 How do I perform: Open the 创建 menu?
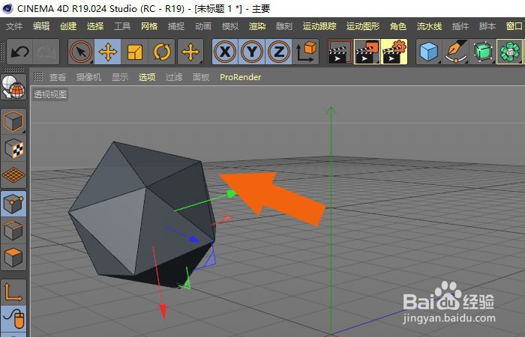68,26
